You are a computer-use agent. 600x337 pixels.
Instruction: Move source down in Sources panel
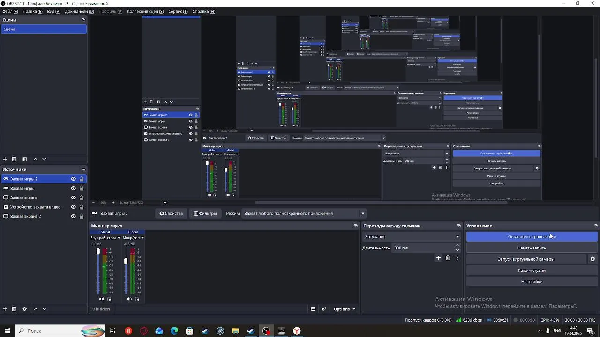coord(45,309)
